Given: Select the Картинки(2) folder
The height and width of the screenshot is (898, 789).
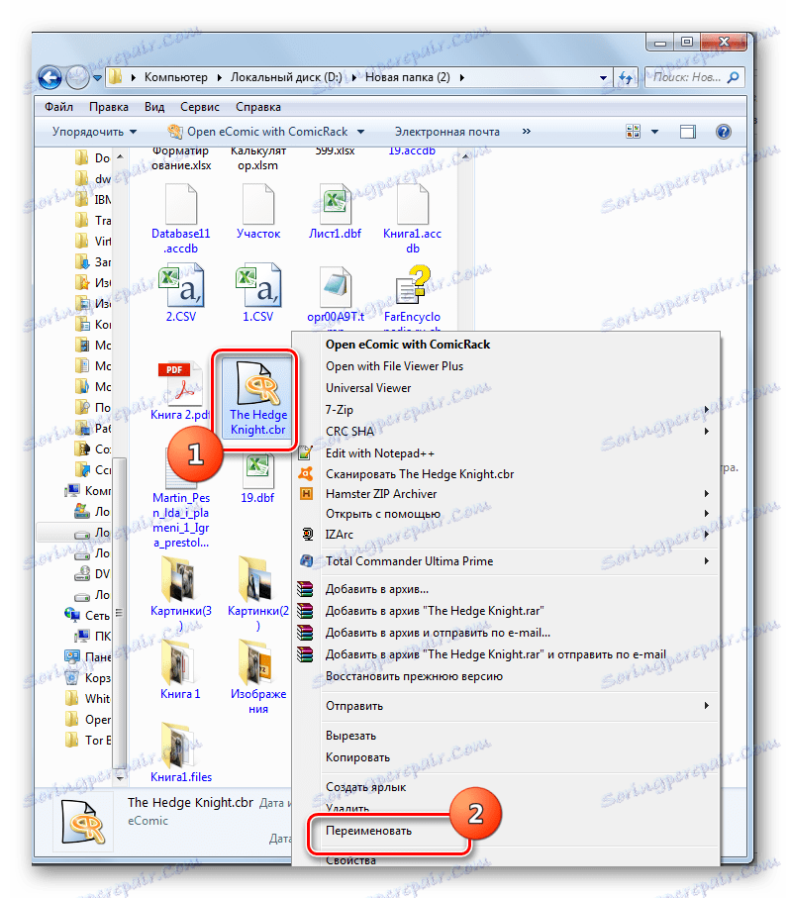Looking at the screenshot, I should [258, 593].
